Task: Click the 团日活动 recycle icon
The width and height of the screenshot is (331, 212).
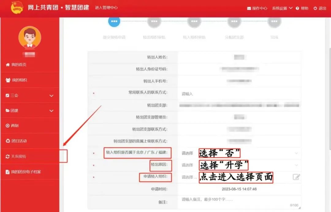Action: coord(8,141)
